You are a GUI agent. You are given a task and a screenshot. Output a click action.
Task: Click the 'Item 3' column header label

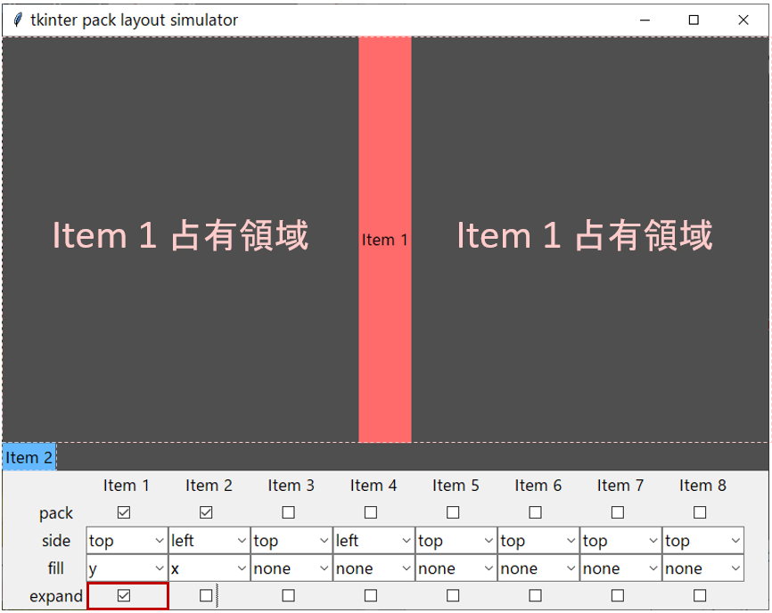tap(291, 486)
